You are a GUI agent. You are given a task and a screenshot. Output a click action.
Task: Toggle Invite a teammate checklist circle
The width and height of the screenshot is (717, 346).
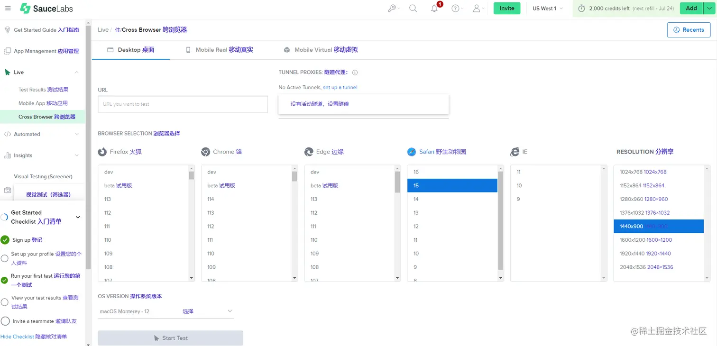point(5,321)
